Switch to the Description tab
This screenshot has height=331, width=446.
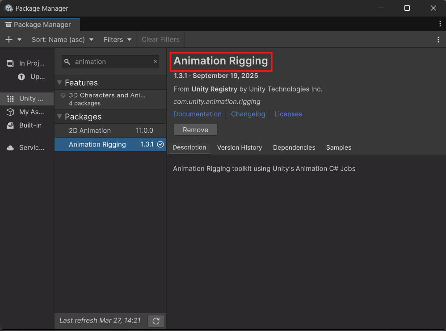189,147
